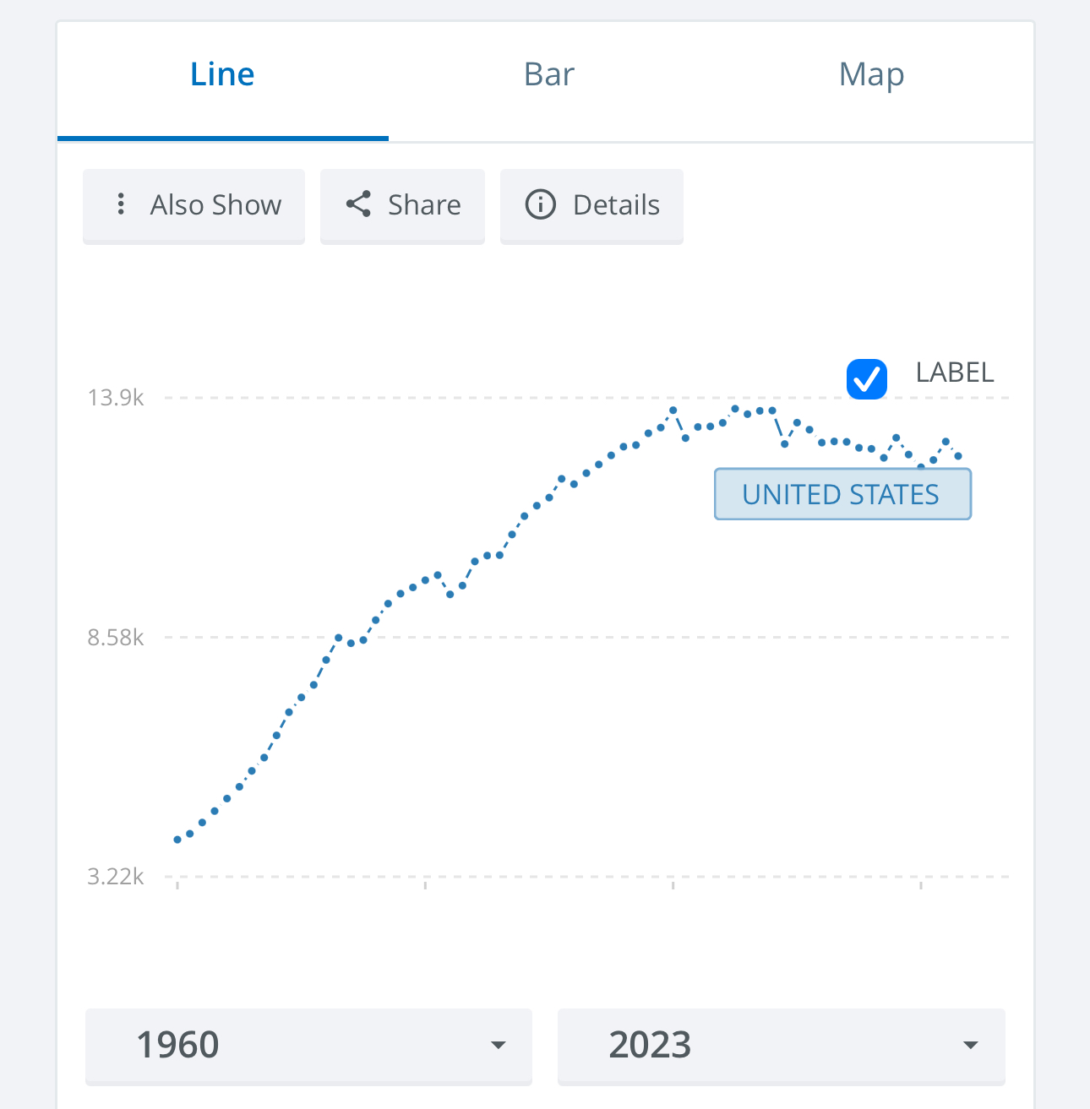Click the UNITED STATES series label

(842, 494)
